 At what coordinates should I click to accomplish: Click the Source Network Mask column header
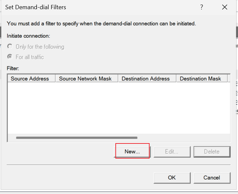87,78
